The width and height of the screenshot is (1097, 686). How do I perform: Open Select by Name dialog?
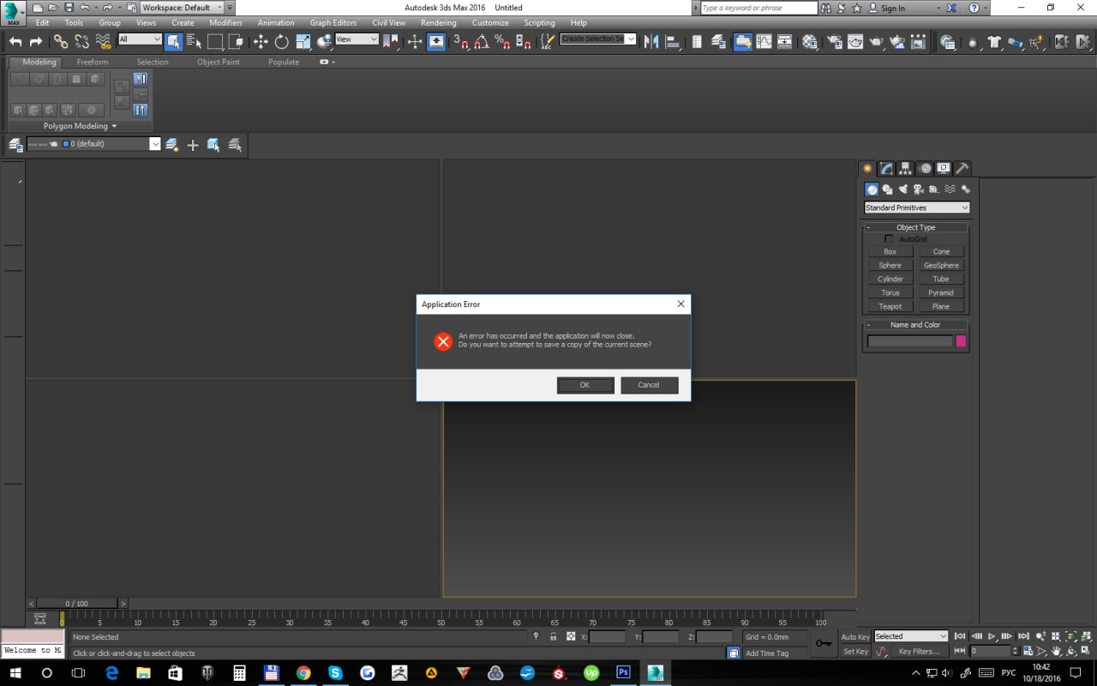click(194, 41)
